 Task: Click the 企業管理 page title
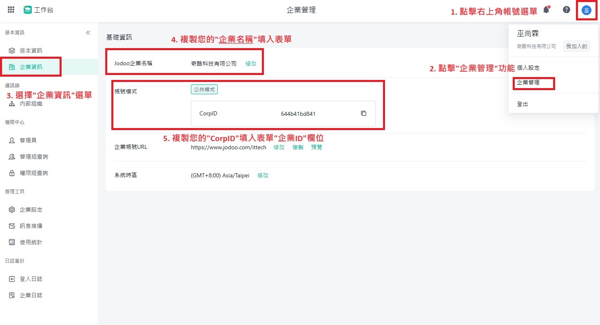click(x=301, y=10)
